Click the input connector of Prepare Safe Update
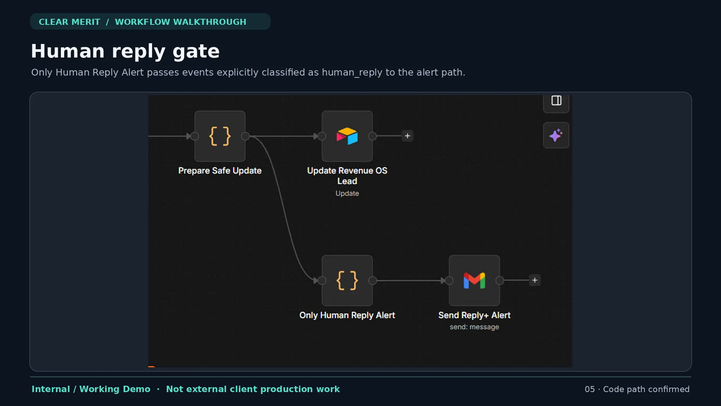Image resolution: width=721 pixels, height=406 pixels. (195, 136)
